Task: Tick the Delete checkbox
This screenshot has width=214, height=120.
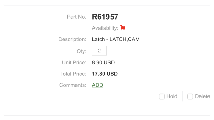Action: point(190,97)
